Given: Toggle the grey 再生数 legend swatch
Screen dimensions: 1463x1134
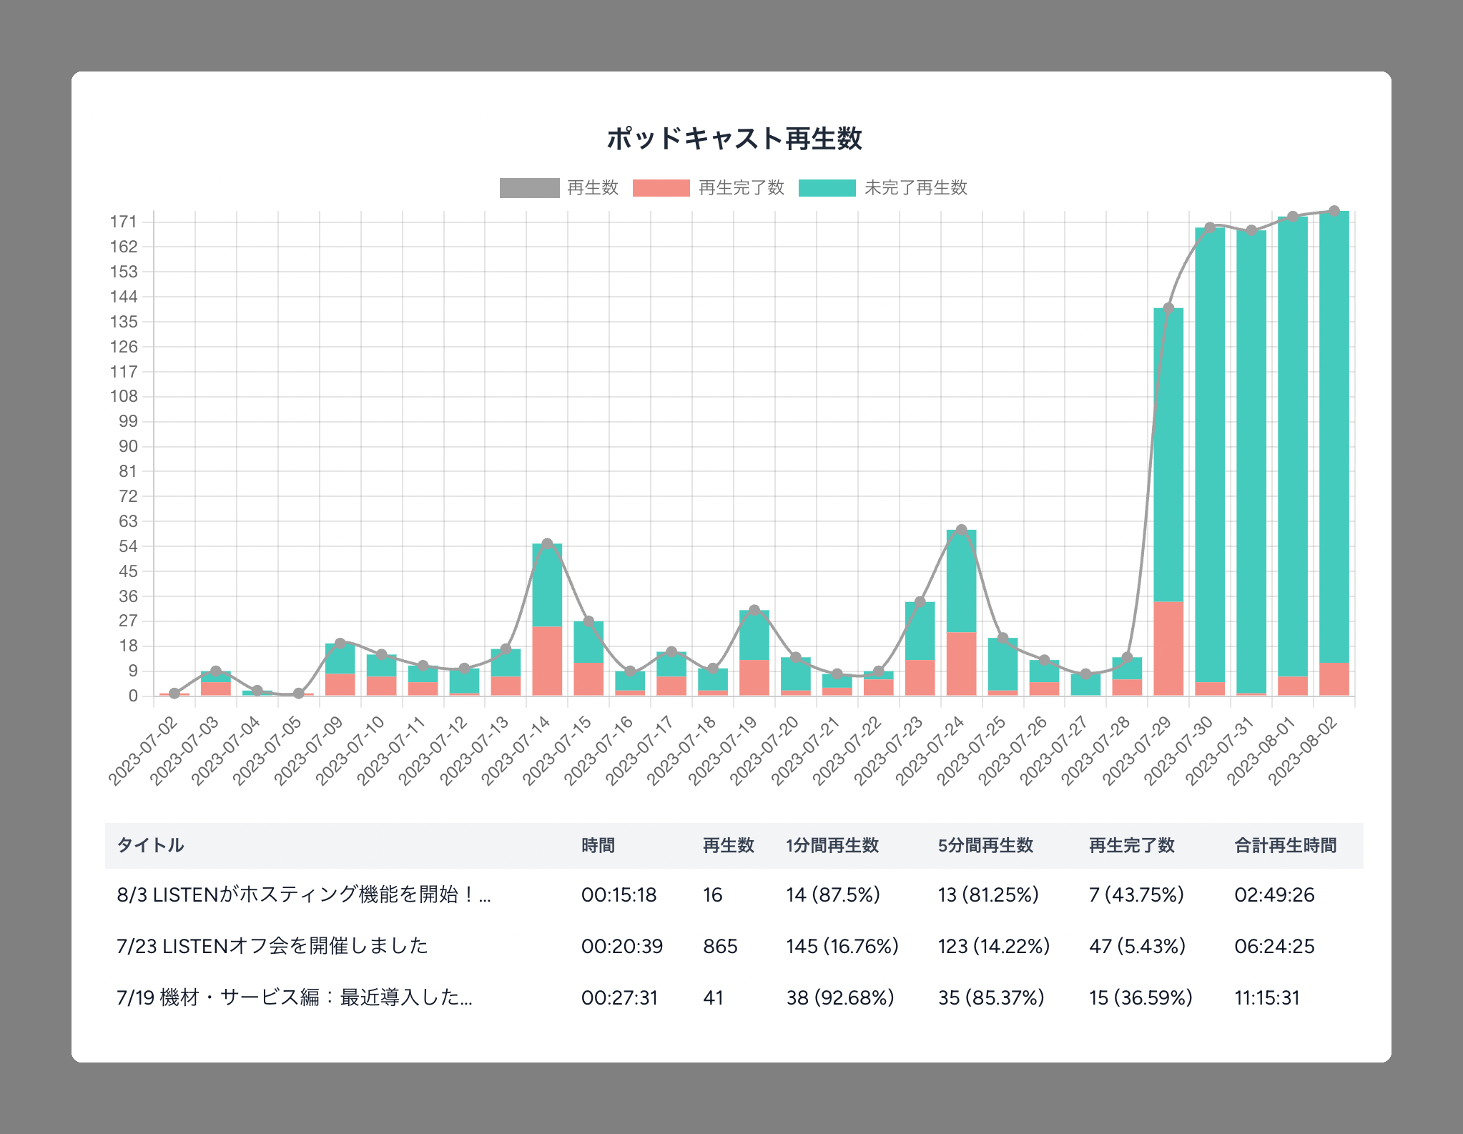Looking at the screenshot, I should 529,188.
